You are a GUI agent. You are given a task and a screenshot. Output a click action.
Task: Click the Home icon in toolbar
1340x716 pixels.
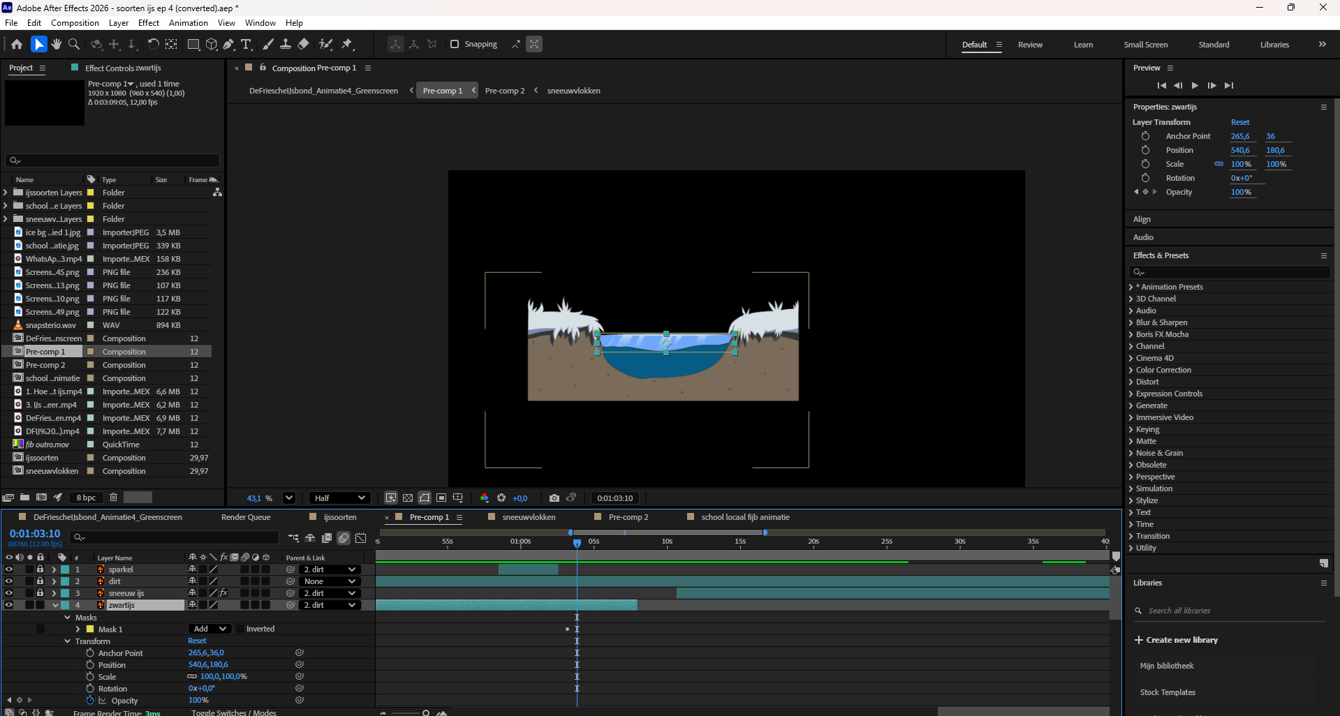[17, 44]
